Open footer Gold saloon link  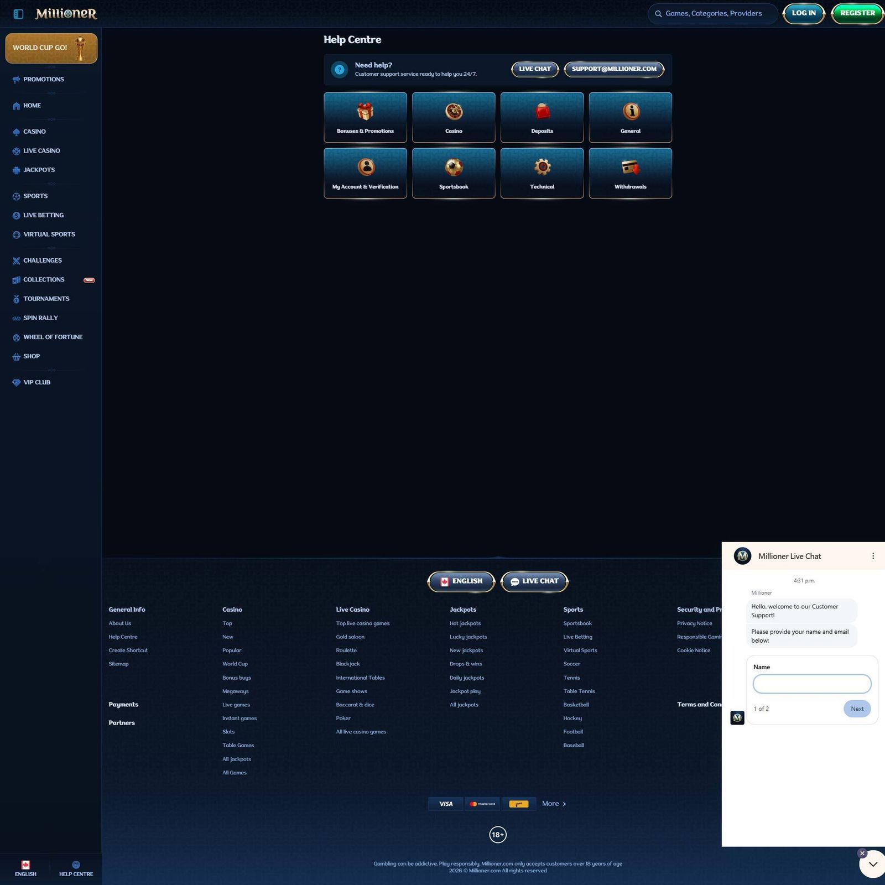coord(350,637)
